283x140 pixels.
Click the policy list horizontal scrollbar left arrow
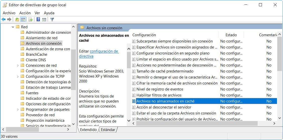(x=133, y=123)
